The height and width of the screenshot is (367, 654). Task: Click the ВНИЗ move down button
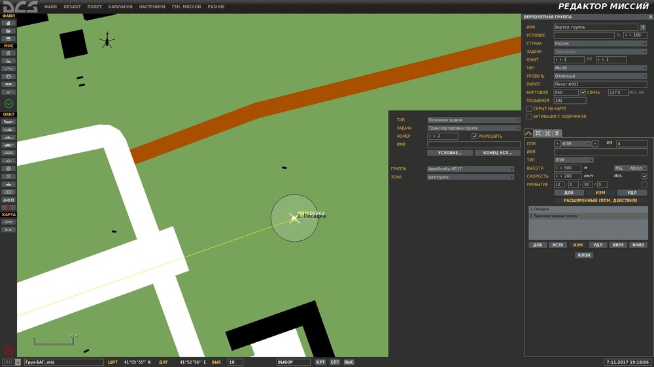tap(638, 245)
